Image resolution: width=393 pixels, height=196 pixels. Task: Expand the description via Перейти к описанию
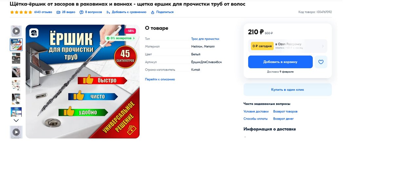pyautogui.click(x=160, y=79)
